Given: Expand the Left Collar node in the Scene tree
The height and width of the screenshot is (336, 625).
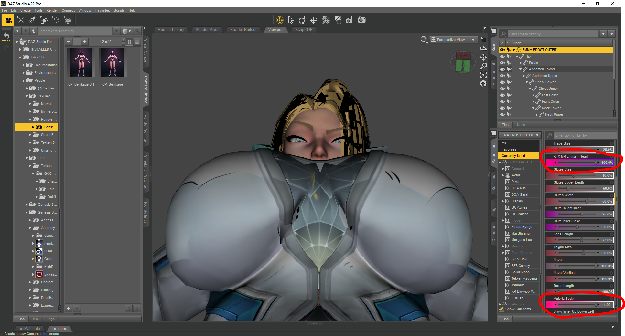Looking at the screenshot, I should pos(533,95).
